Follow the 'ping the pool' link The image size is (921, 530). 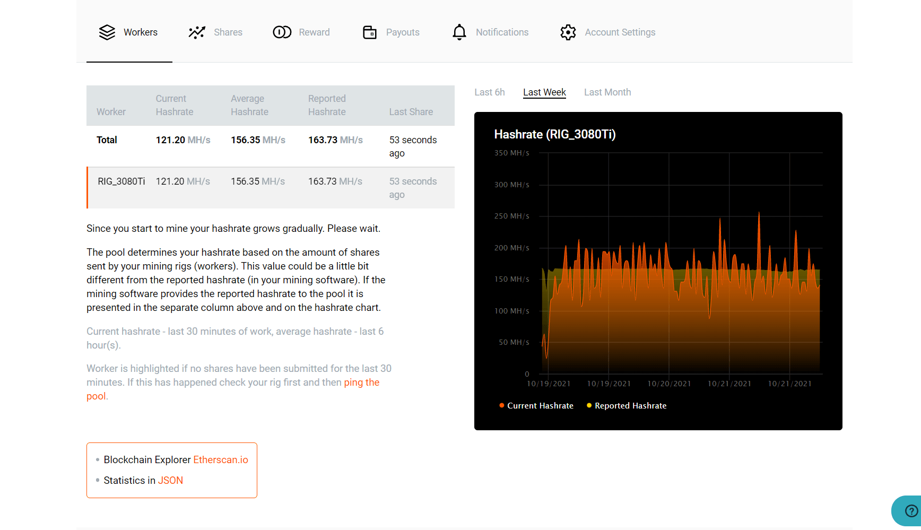361,383
